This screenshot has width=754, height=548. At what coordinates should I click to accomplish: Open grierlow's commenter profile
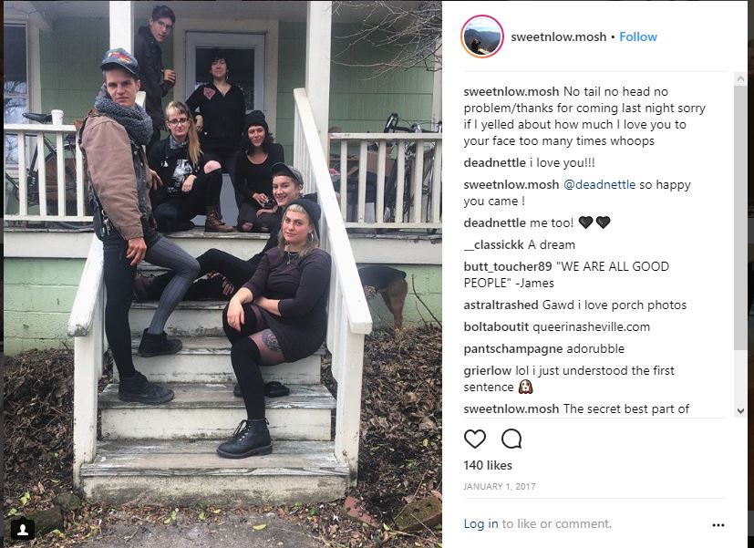pyautogui.click(x=487, y=370)
